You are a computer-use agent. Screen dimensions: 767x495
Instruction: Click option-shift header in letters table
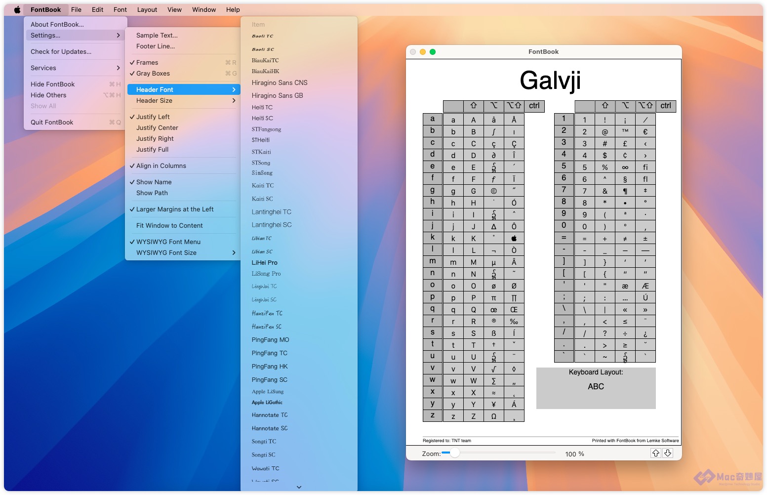pyautogui.click(x=514, y=106)
